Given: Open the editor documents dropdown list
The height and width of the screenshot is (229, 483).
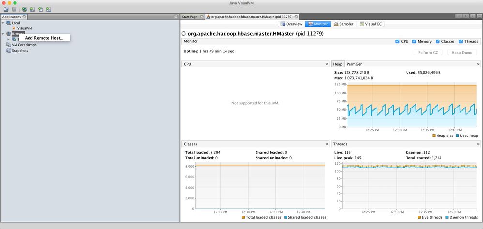Looking at the screenshot, I should (x=473, y=16).
